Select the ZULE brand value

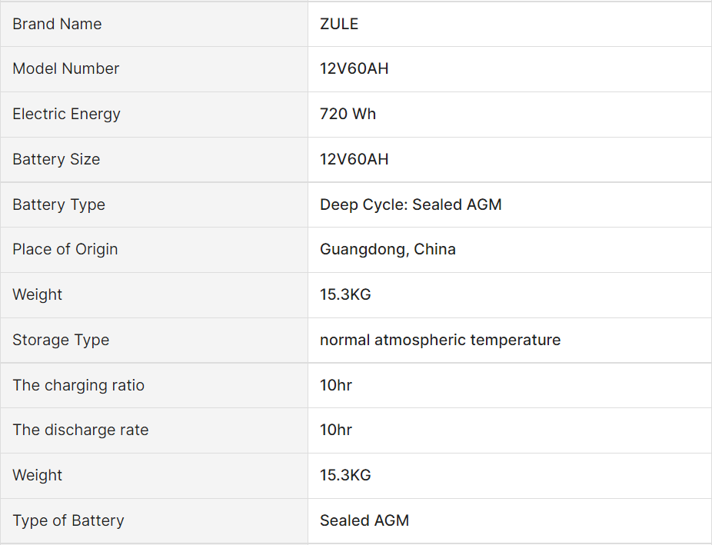click(339, 24)
